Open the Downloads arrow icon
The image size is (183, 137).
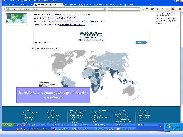[157, 9]
